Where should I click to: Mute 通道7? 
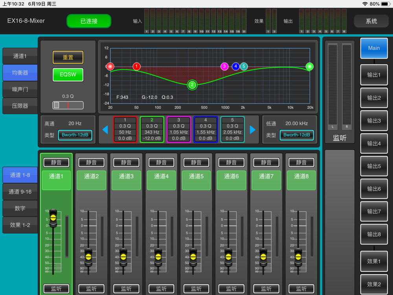pyautogui.click(x=266, y=162)
